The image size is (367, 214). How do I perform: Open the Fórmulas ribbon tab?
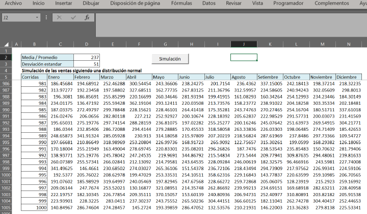(181, 3)
